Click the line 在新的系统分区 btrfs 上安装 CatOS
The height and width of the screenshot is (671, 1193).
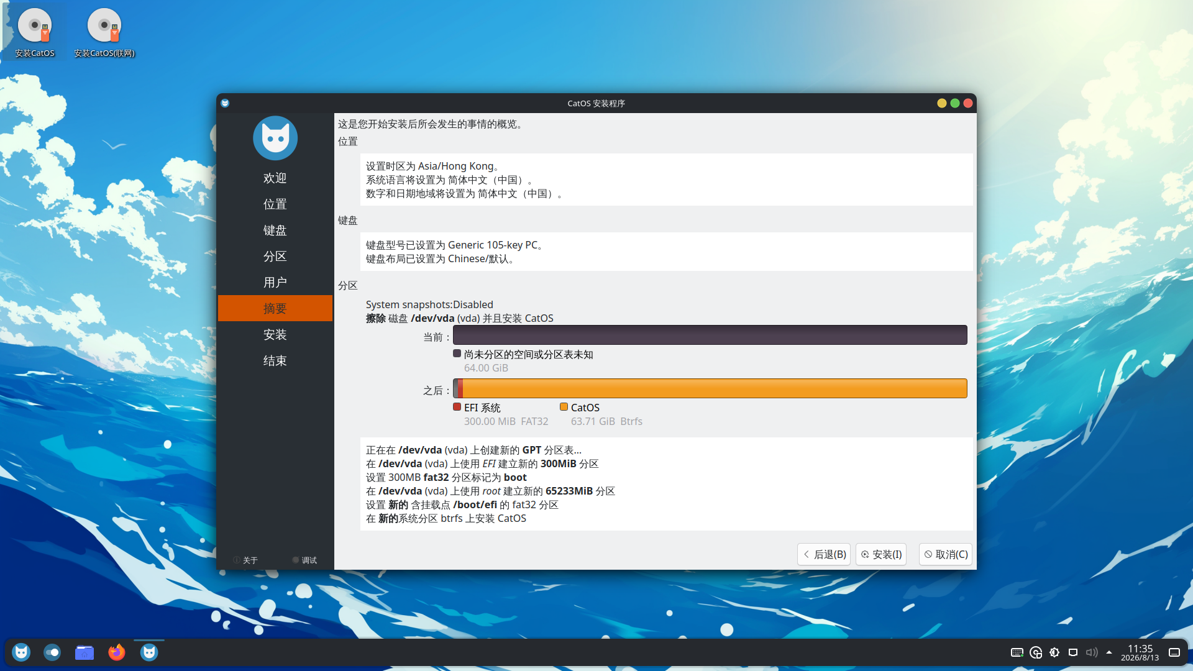click(446, 519)
